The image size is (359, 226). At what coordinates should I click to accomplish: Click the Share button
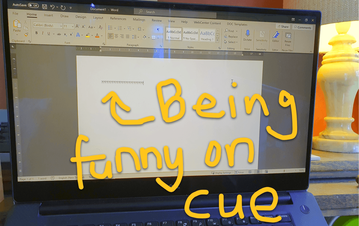click(283, 27)
